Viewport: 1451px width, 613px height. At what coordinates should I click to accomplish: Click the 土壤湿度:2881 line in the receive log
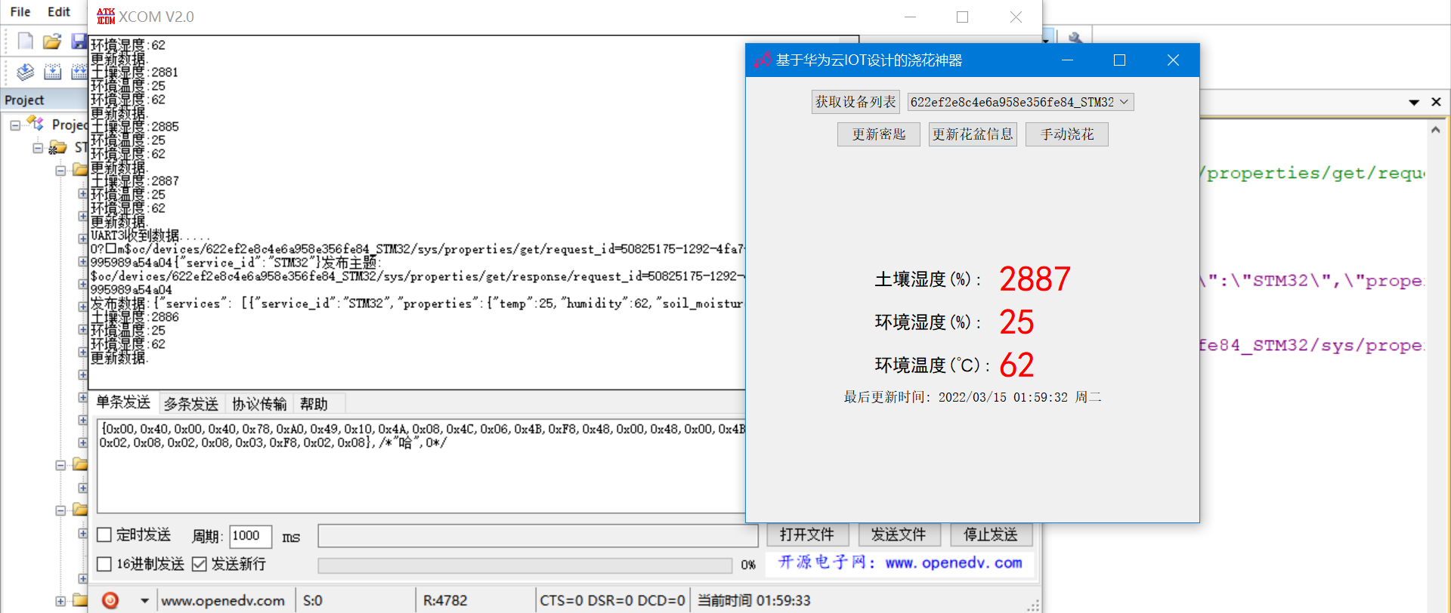pyautogui.click(x=135, y=72)
